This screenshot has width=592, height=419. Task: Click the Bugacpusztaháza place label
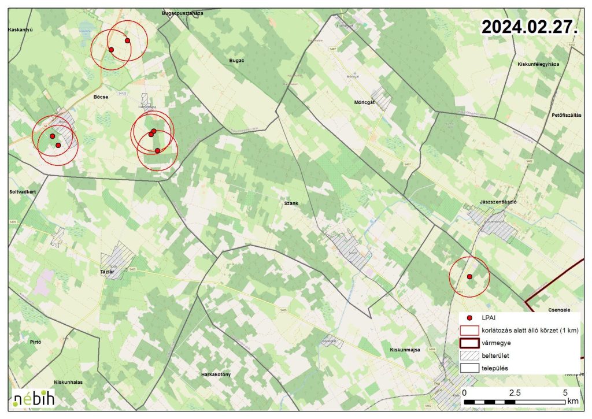[182, 13]
